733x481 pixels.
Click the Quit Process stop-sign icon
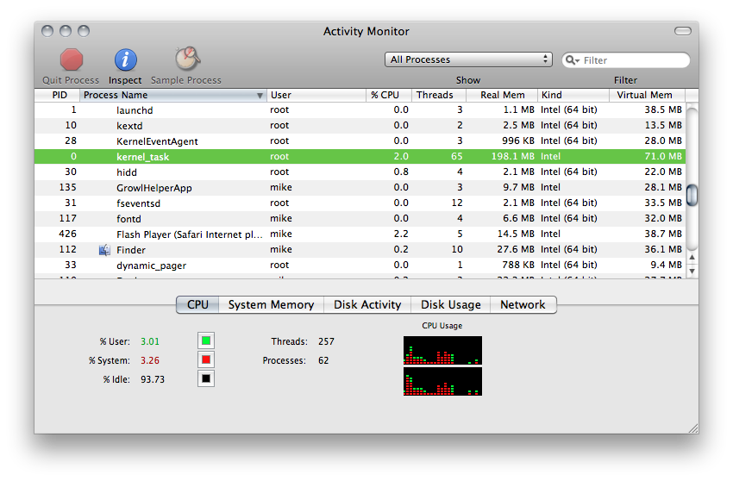click(72, 59)
